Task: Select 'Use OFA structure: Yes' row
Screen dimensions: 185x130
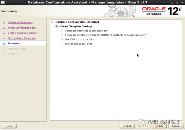Action: pos(79,39)
